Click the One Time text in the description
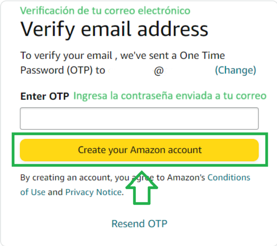The height and width of the screenshot is (246, 277). (x=202, y=55)
